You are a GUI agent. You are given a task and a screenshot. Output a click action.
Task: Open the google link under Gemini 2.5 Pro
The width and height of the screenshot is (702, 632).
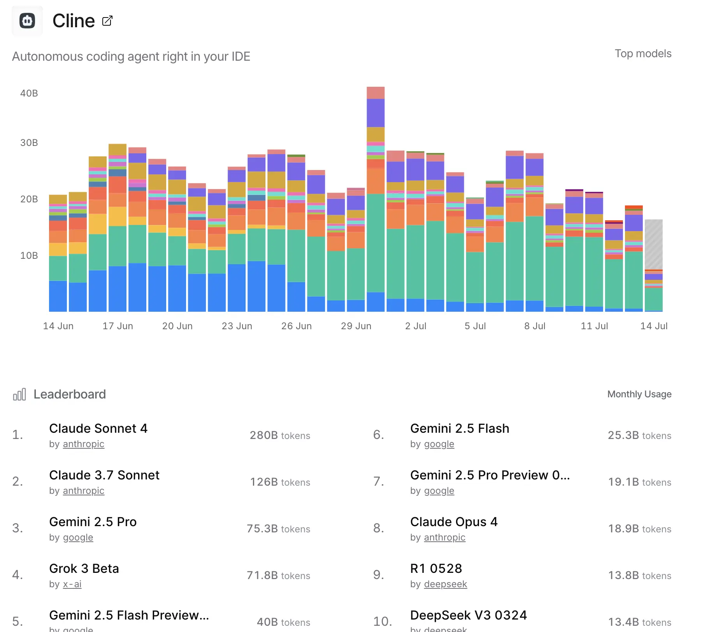coord(78,537)
